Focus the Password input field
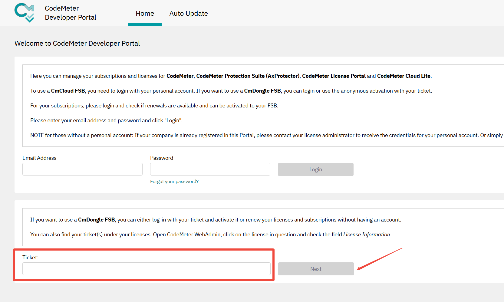Screen dimensions: 504x302 coord(210,169)
